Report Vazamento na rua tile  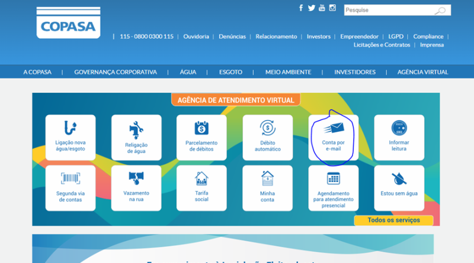coord(136,187)
